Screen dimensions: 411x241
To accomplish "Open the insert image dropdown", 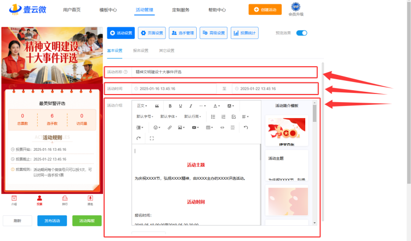I will tap(181, 127).
